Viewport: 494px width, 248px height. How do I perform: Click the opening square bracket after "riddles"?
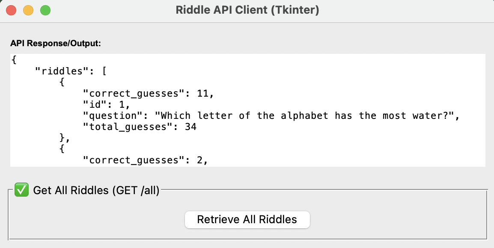point(104,71)
